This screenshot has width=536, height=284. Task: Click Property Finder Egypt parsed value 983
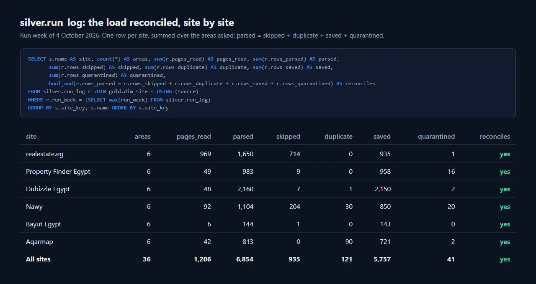[x=248, y=172]
